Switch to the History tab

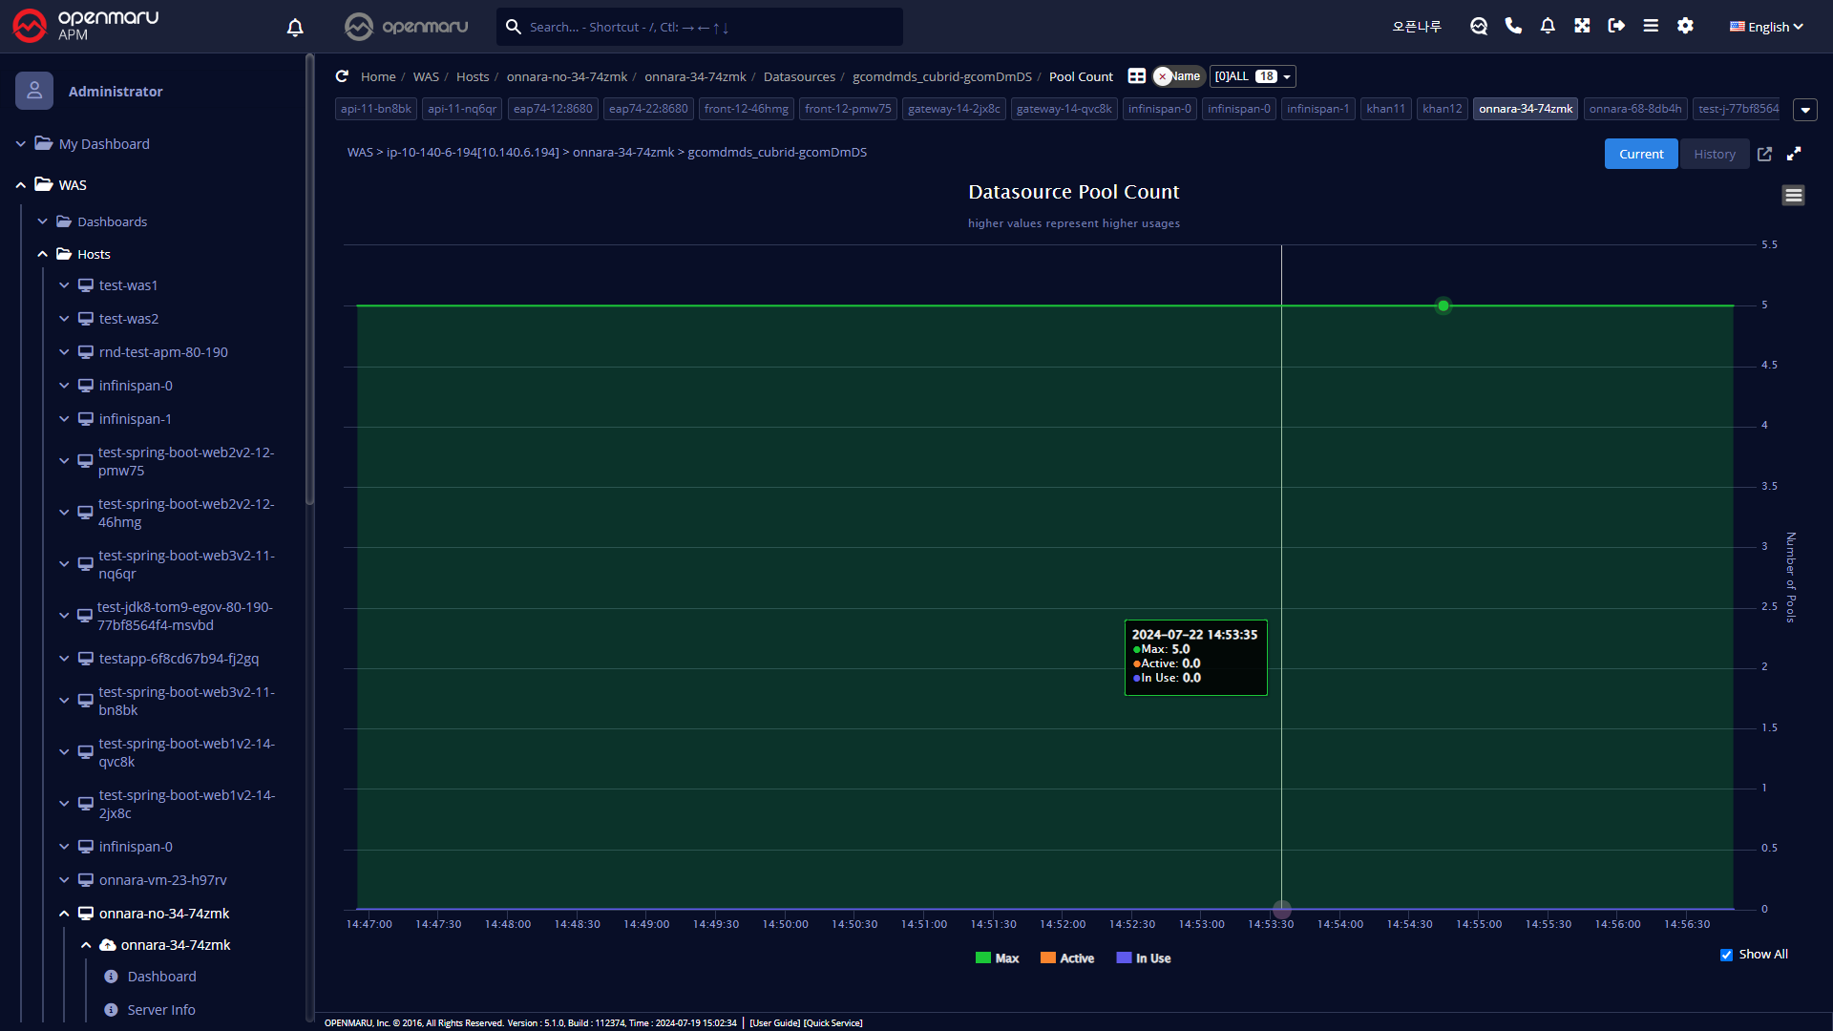(1715, 154)
